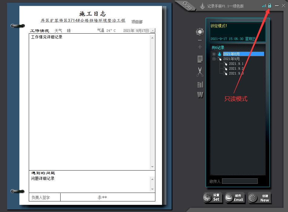Click the plus icon in sidebar
The image size is (288, 212).
click(x=200, y=47)
